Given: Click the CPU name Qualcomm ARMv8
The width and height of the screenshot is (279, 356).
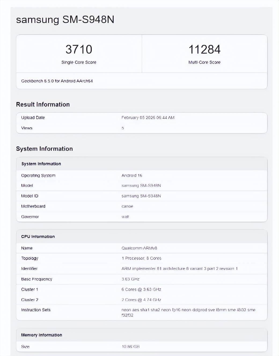Looking at the screenshot, I should [x=139, y=248].
